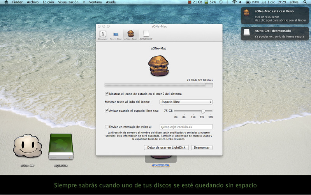
Task: Click the 30% slider tick label
Action: [211, 117]
